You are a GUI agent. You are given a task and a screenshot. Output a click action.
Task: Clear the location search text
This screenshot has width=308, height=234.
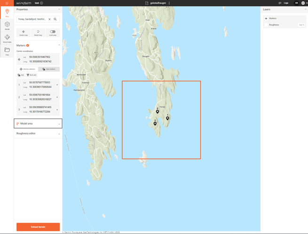(49, 19)
